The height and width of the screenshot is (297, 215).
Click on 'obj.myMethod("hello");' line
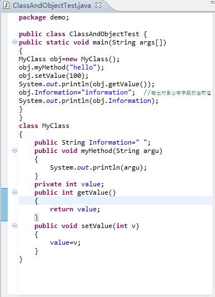click(61, 67)
